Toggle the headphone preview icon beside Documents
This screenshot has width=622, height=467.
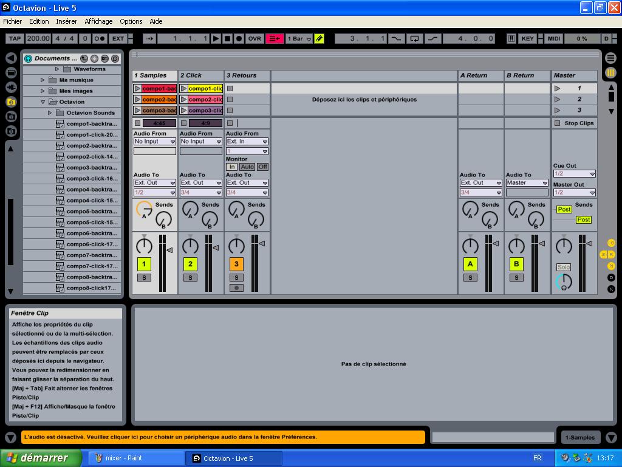(28, 59)
